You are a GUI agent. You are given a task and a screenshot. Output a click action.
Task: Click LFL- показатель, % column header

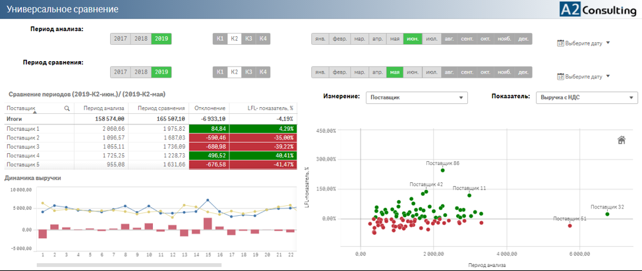click(x=263, y=108)
